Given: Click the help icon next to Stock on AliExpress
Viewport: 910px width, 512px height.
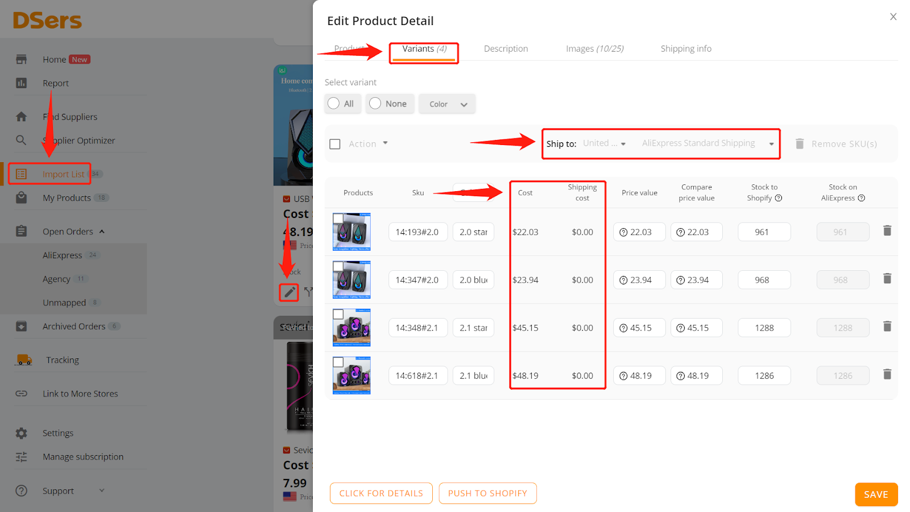Looking at the screenshot, I should tap(862, 198).
